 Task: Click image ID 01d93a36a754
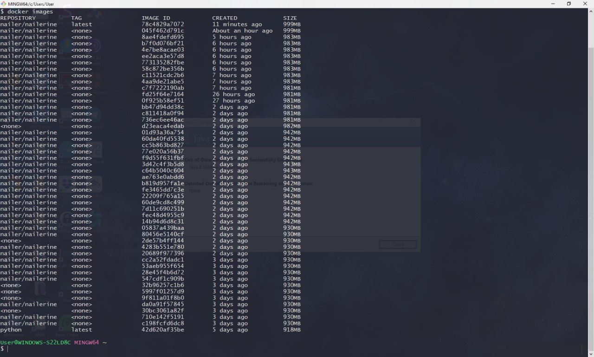[163, 133]
